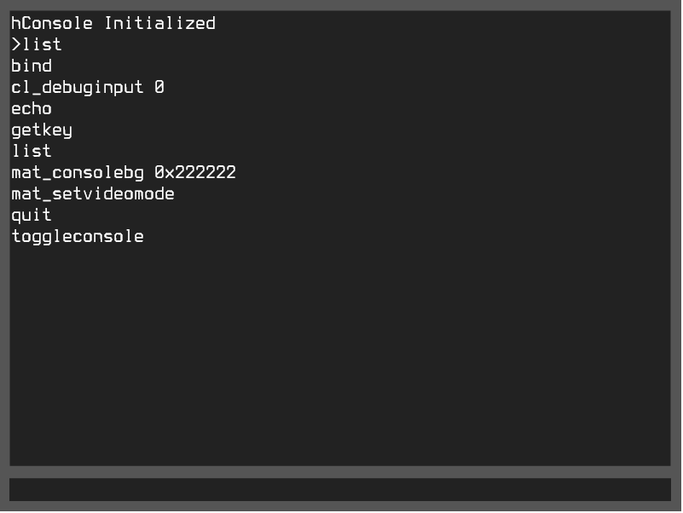Click the word 'hConsole' in first line

pyautogui.click(x=52, y=24)
